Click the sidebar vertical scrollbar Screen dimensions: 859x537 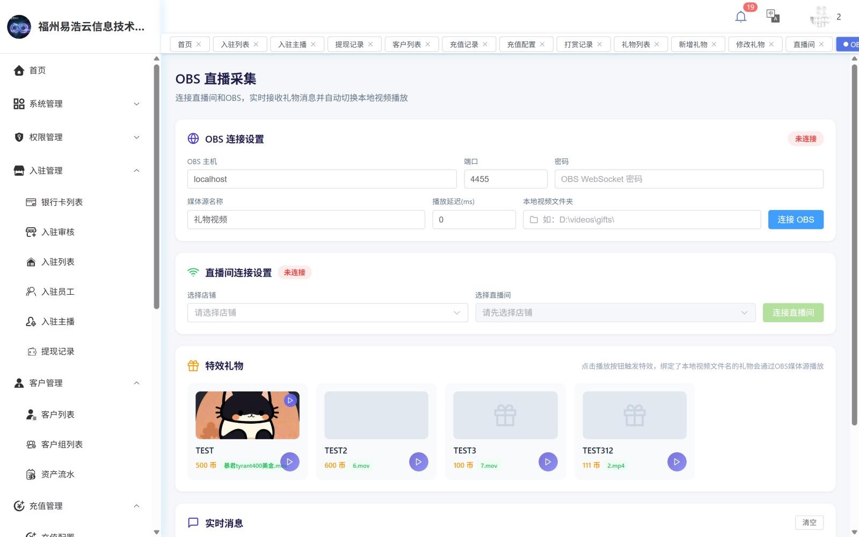157,187
